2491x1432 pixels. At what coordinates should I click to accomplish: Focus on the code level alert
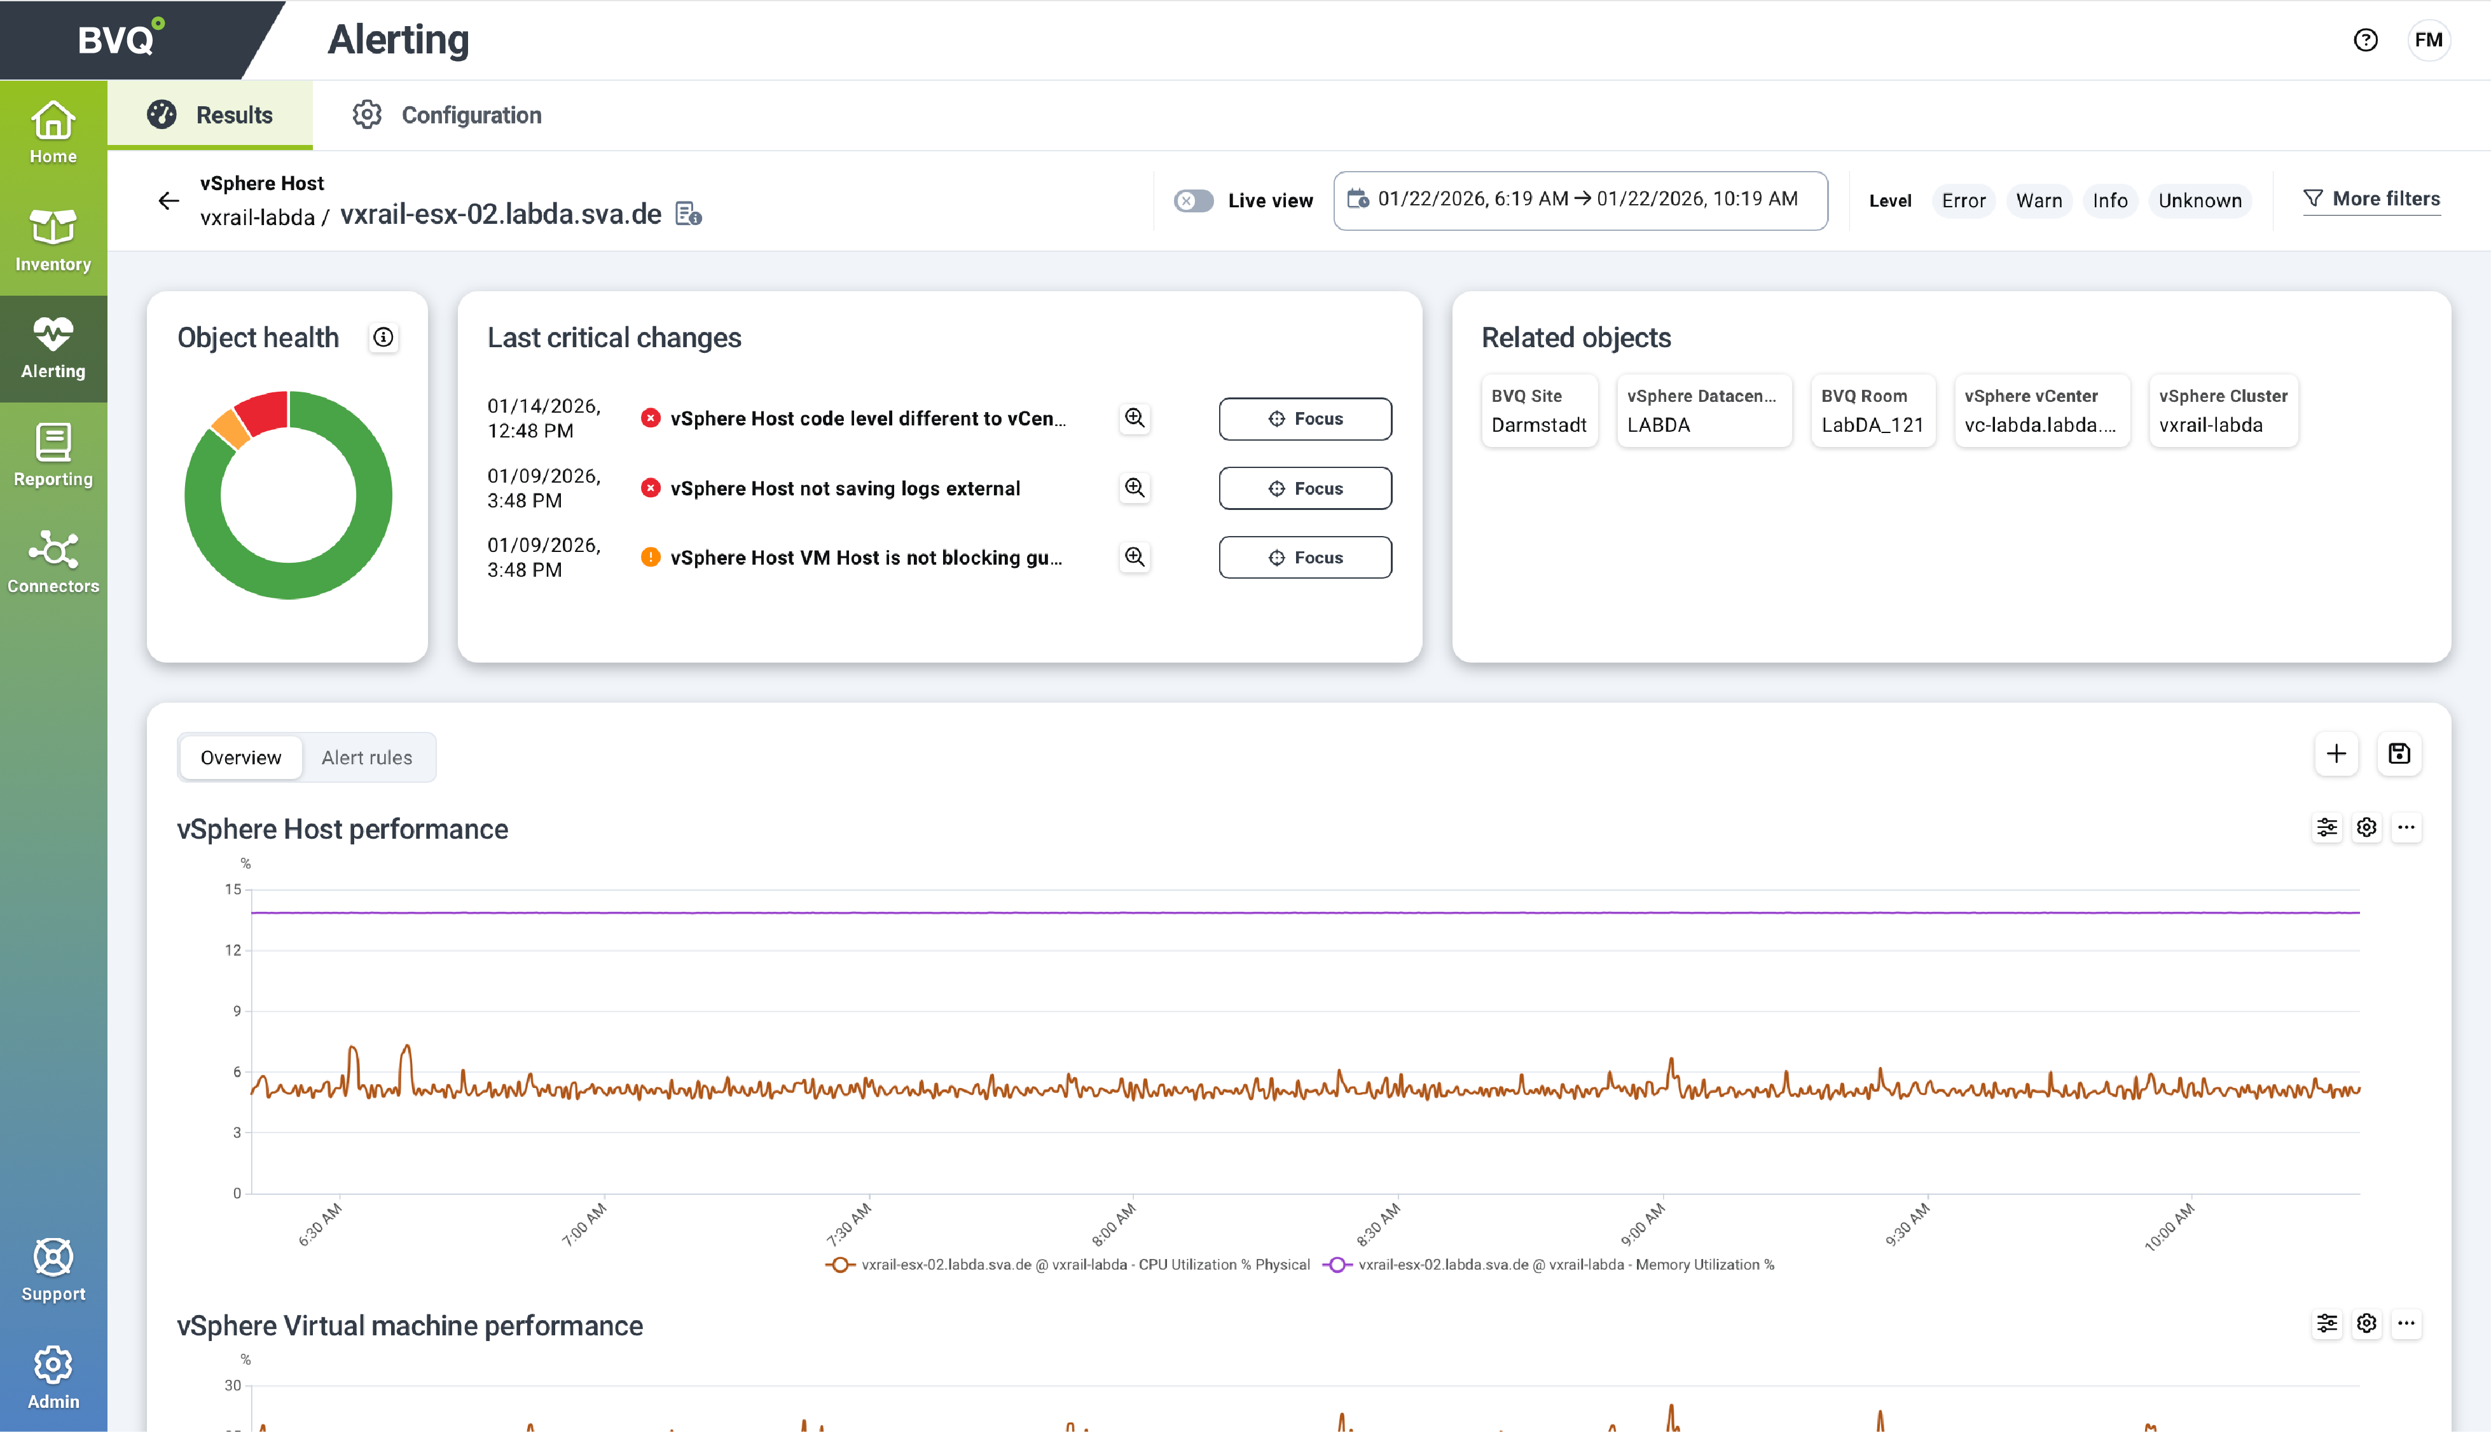click(1304, 419)
